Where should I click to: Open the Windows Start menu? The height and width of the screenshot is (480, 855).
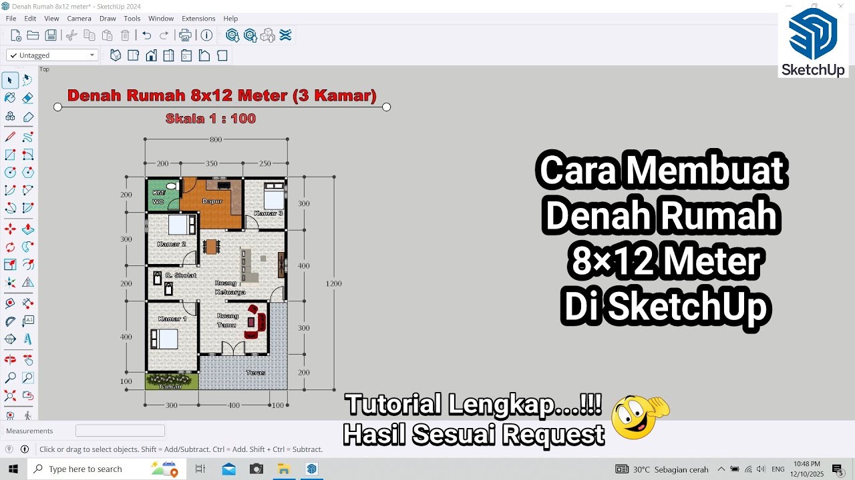(13, 469)
